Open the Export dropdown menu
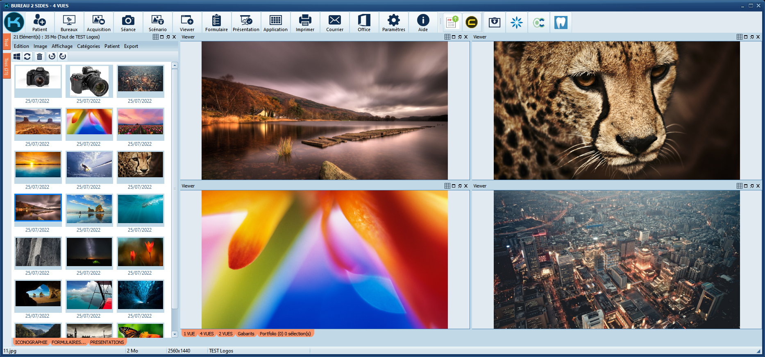This screenshot has width=765, height=357. tap(131, 46)
